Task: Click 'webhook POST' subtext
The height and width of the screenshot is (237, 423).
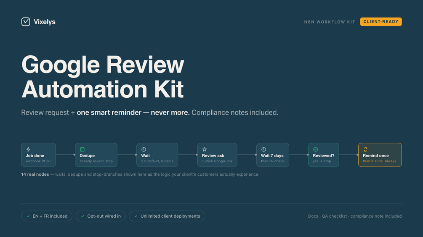Action: tap(38, 161)
